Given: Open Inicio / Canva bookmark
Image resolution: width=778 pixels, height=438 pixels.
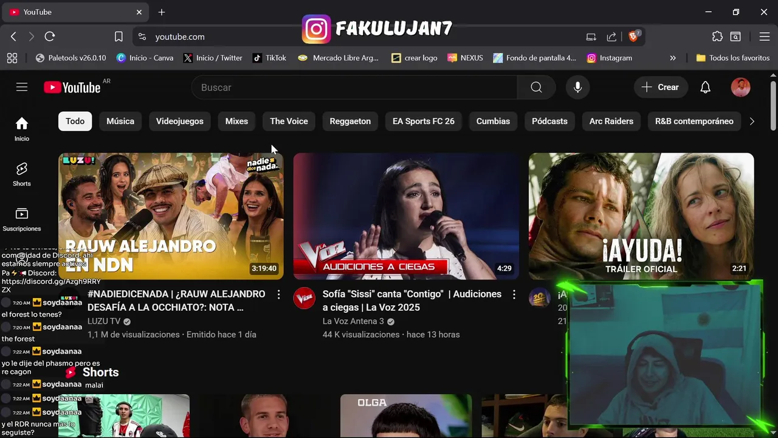Looking at the screenshot, I should pyautogui.click(x=145, y=58).
